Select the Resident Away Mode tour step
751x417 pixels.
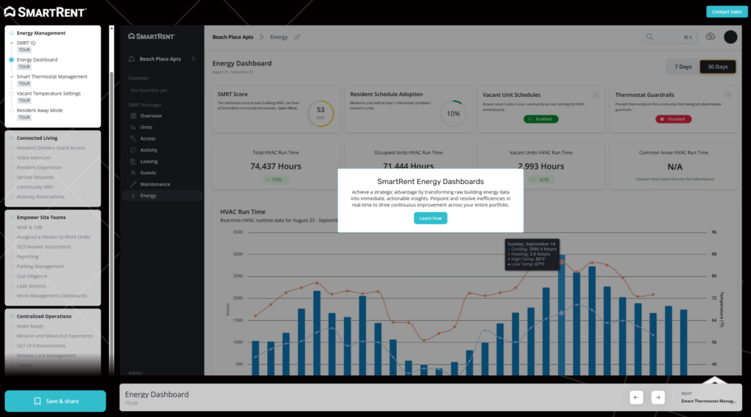(x=40, y=110)
